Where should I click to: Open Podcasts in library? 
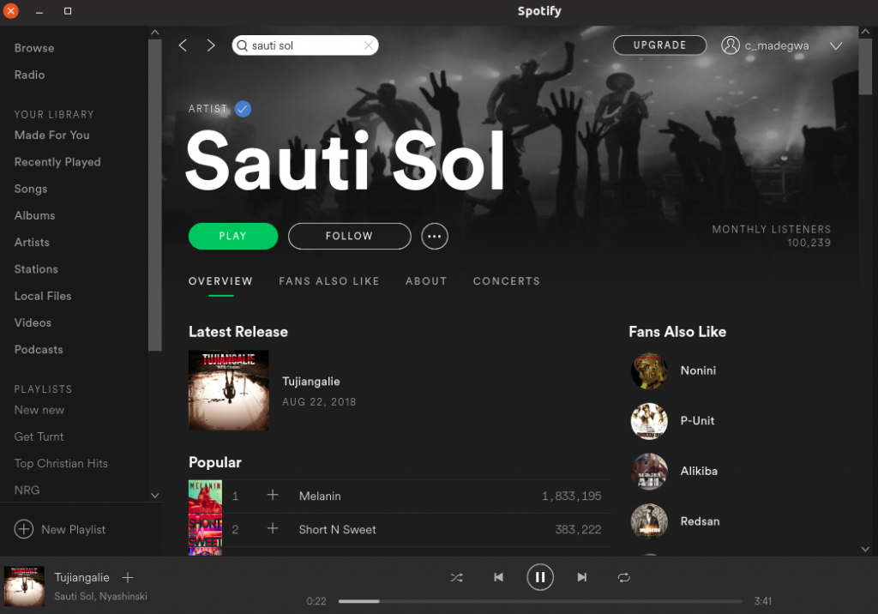click(39, 350)
